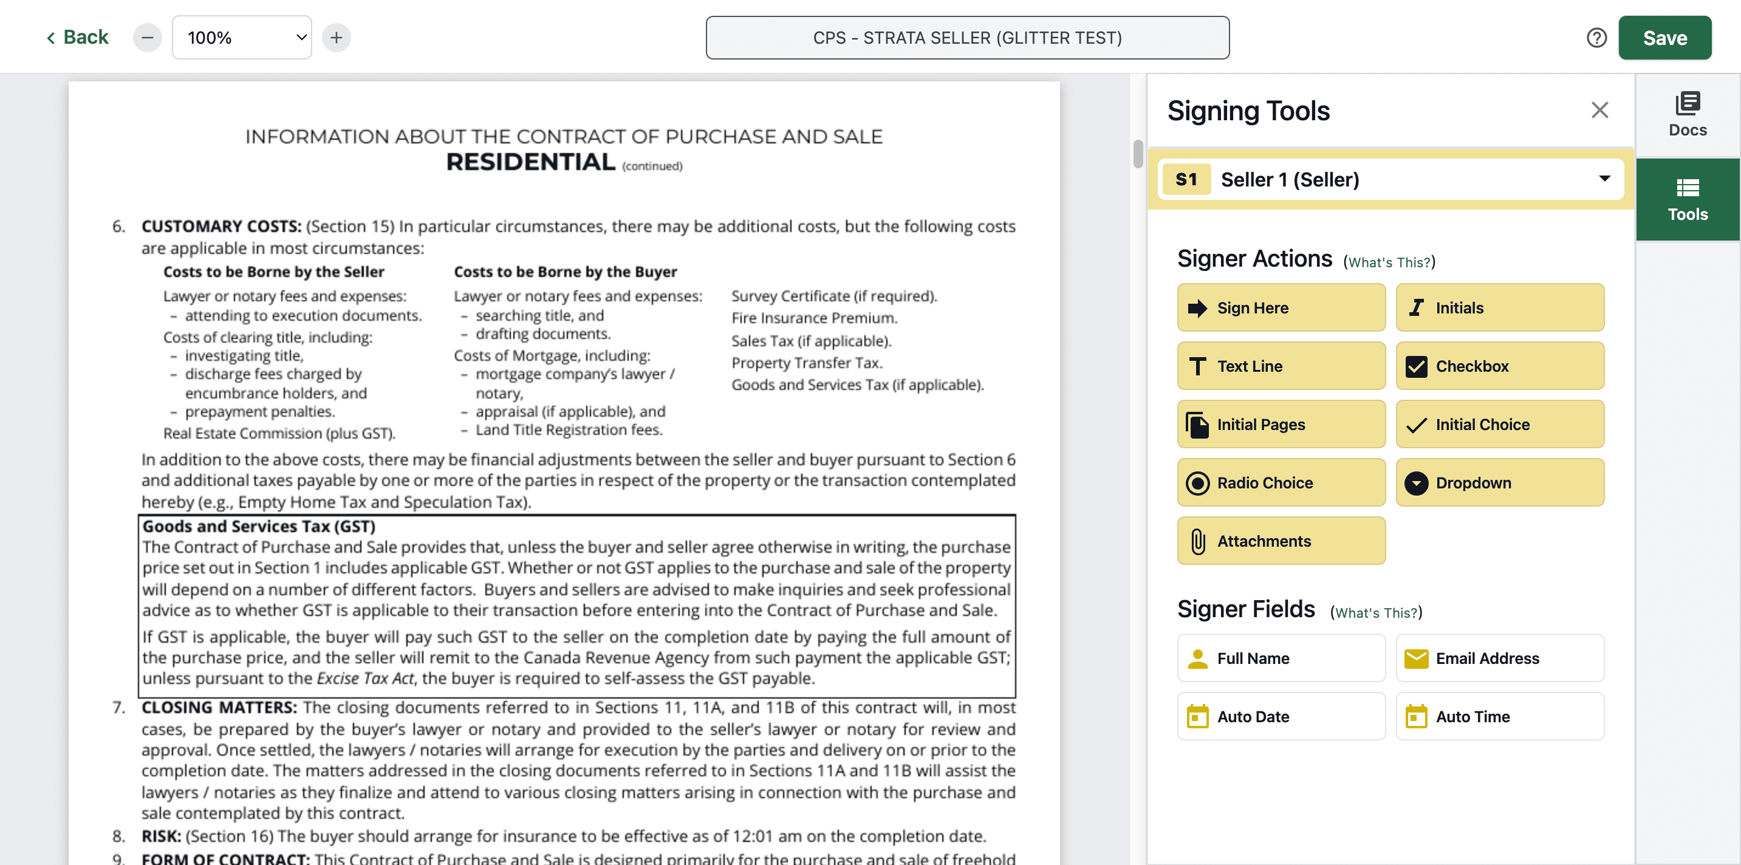Screen dimensions: 1741x865
Task: Open the Docs sidebar tab
Action: [1688, 115]
